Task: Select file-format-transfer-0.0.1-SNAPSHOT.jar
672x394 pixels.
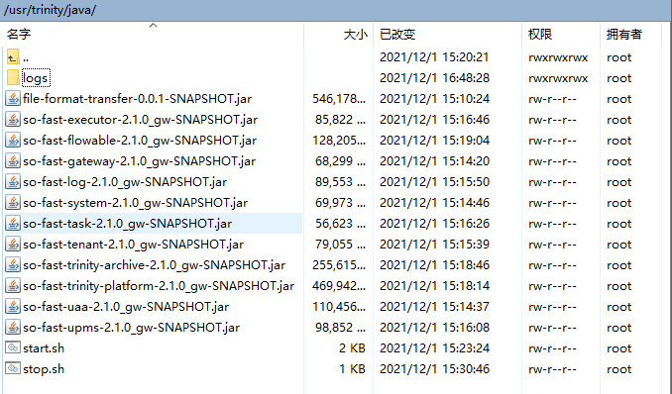Action: (137, 99)
